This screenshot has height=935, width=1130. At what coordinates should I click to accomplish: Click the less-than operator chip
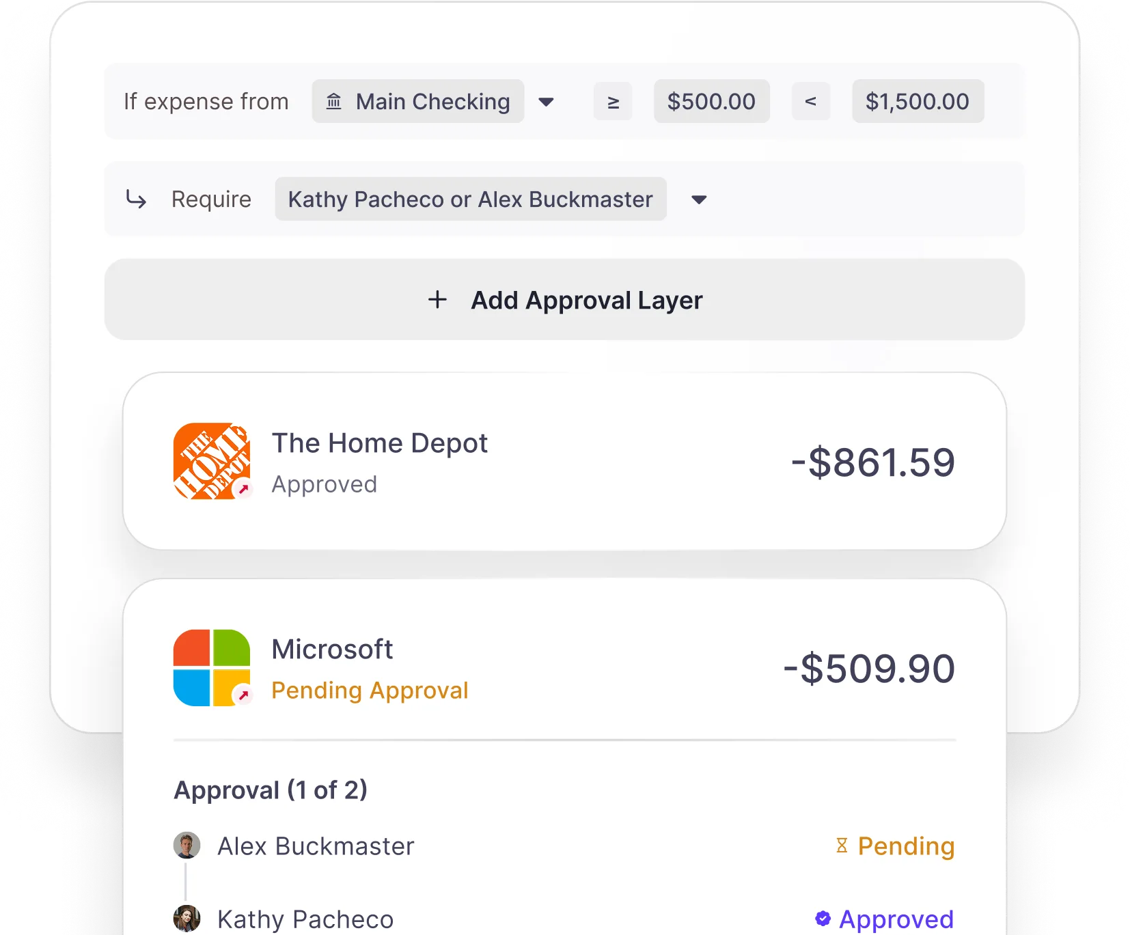(811, 101)
